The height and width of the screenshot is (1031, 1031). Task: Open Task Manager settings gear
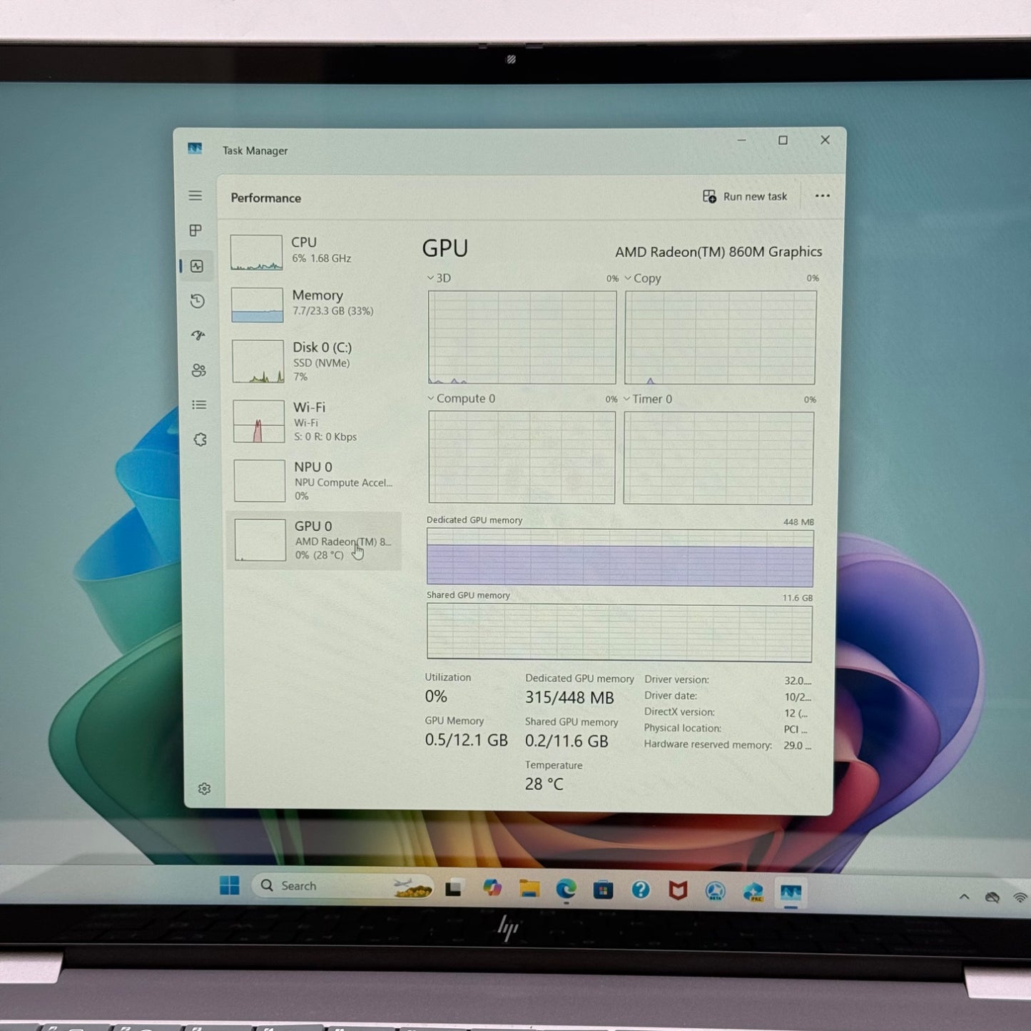tap(204, 788)
